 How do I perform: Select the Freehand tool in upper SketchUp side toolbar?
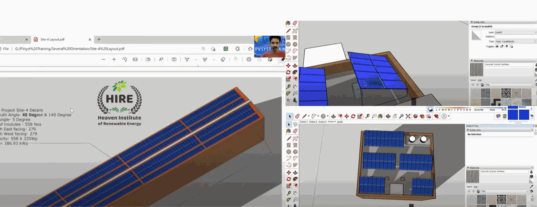point(295,31)
